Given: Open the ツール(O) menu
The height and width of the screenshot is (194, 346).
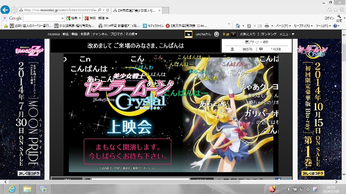Looking at the screenshot, I should tap(323, 26).
